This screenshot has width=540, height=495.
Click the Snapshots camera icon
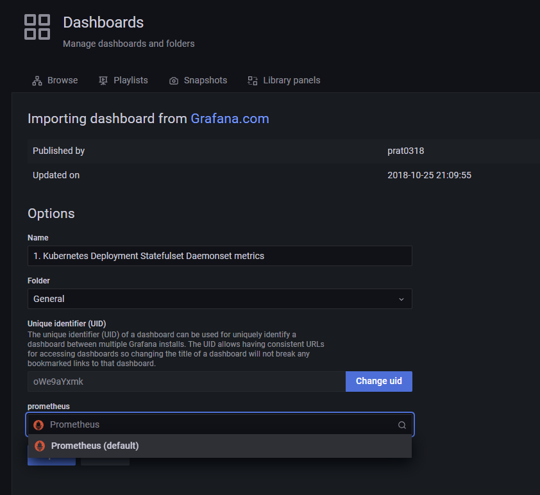coord(174,81)
